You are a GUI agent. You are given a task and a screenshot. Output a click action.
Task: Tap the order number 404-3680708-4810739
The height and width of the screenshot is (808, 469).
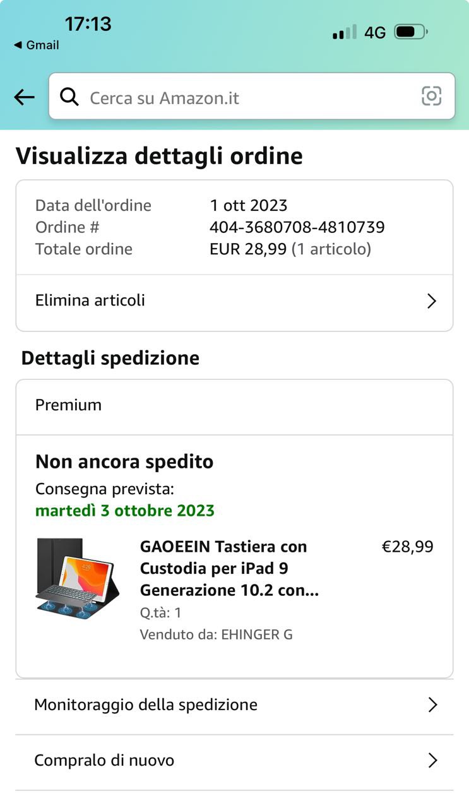point(297,227)
